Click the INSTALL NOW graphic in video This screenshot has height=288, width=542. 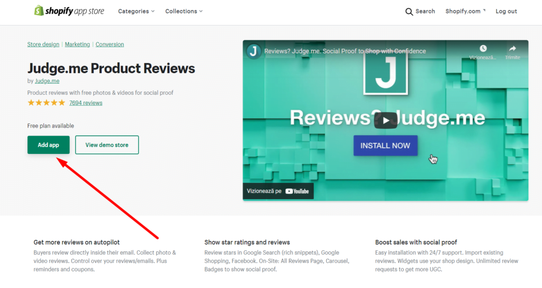click(385, 146)
